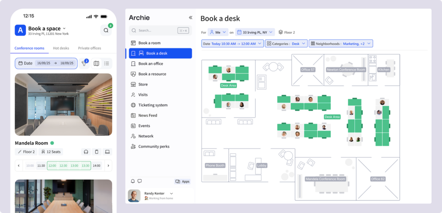Click Floor 2 chip under Mandela Room
The image size is (442, 213).
tap(26, 152)
